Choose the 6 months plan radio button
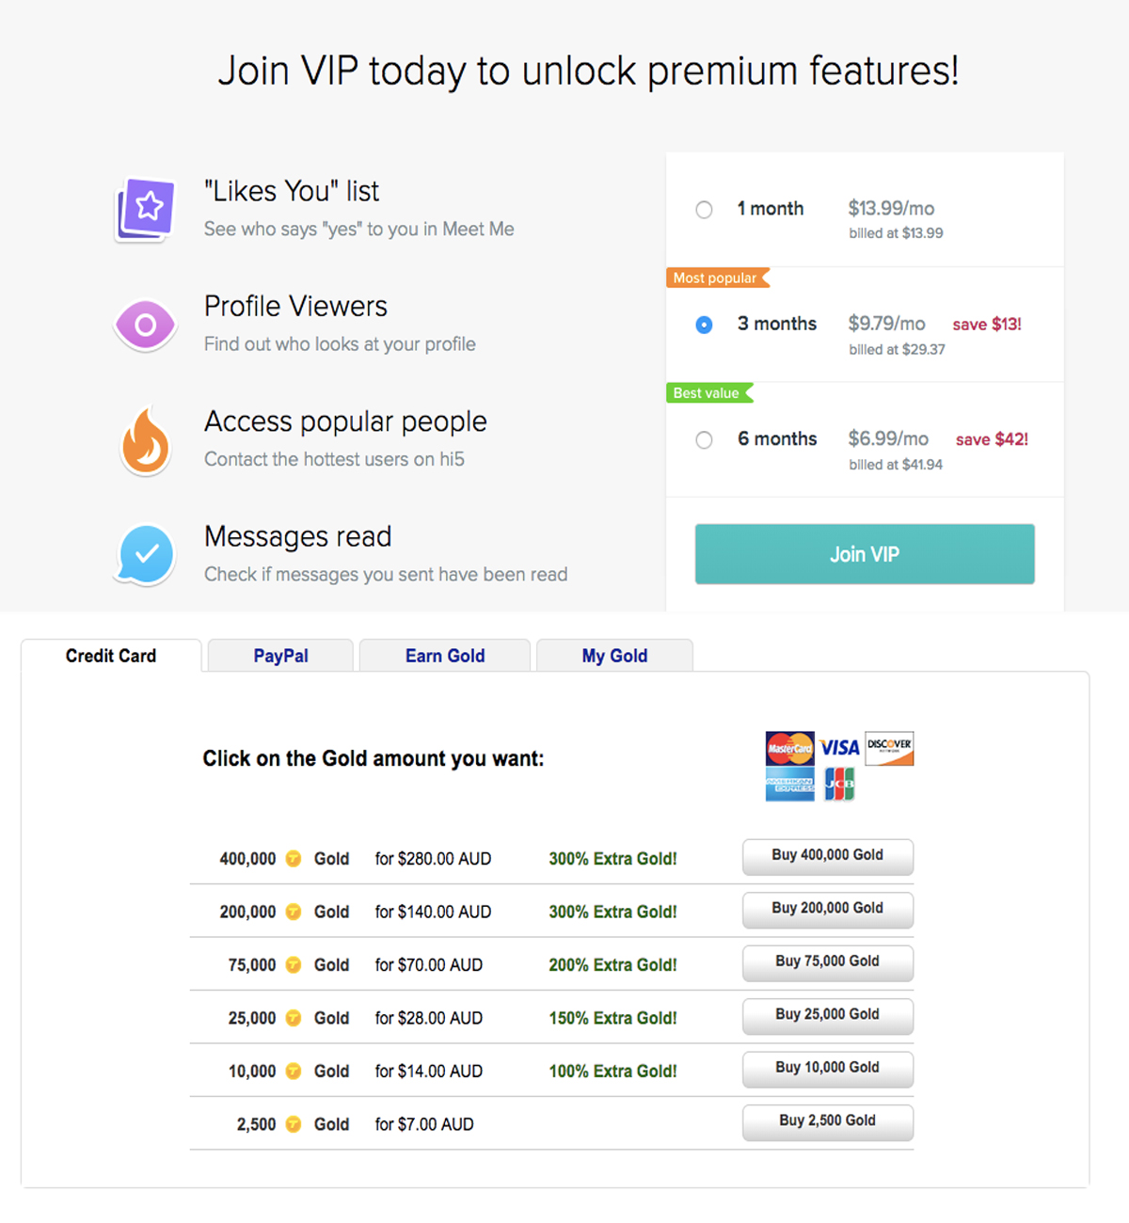The width and height of the screenshot is (1129, 1223). (704, 440)
